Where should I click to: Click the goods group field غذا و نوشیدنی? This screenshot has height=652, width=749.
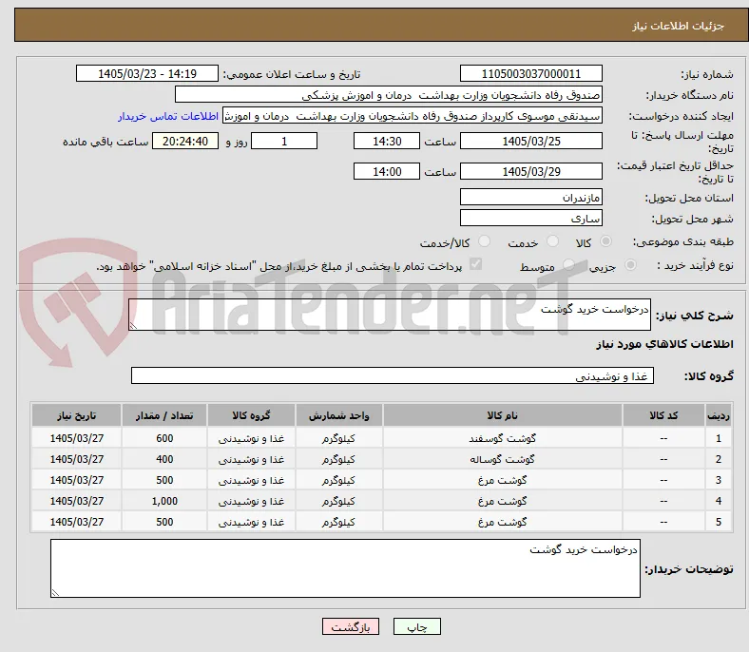coord(393,375)
